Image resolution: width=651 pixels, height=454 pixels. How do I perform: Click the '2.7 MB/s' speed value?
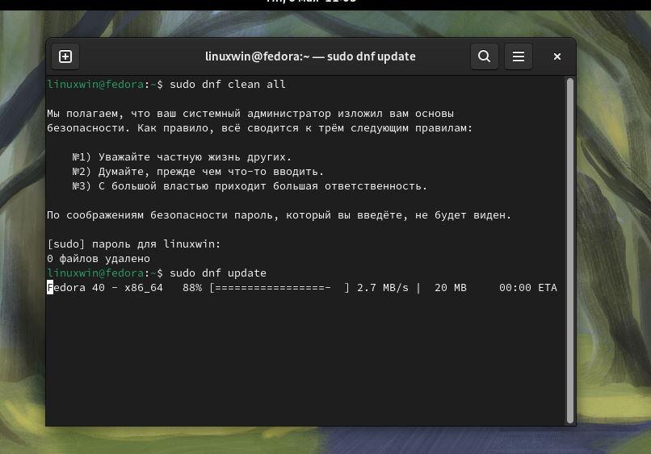point(382,288)
